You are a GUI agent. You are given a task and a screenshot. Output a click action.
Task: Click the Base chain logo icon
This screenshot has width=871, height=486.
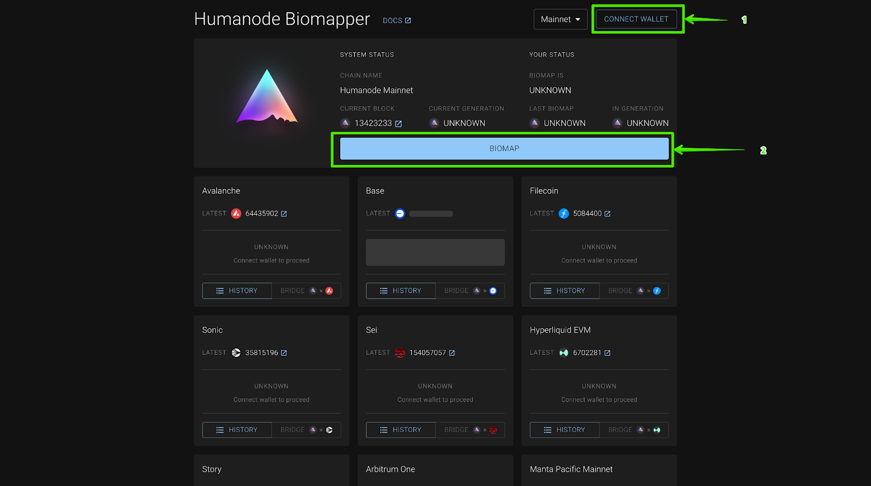(400, 213)
